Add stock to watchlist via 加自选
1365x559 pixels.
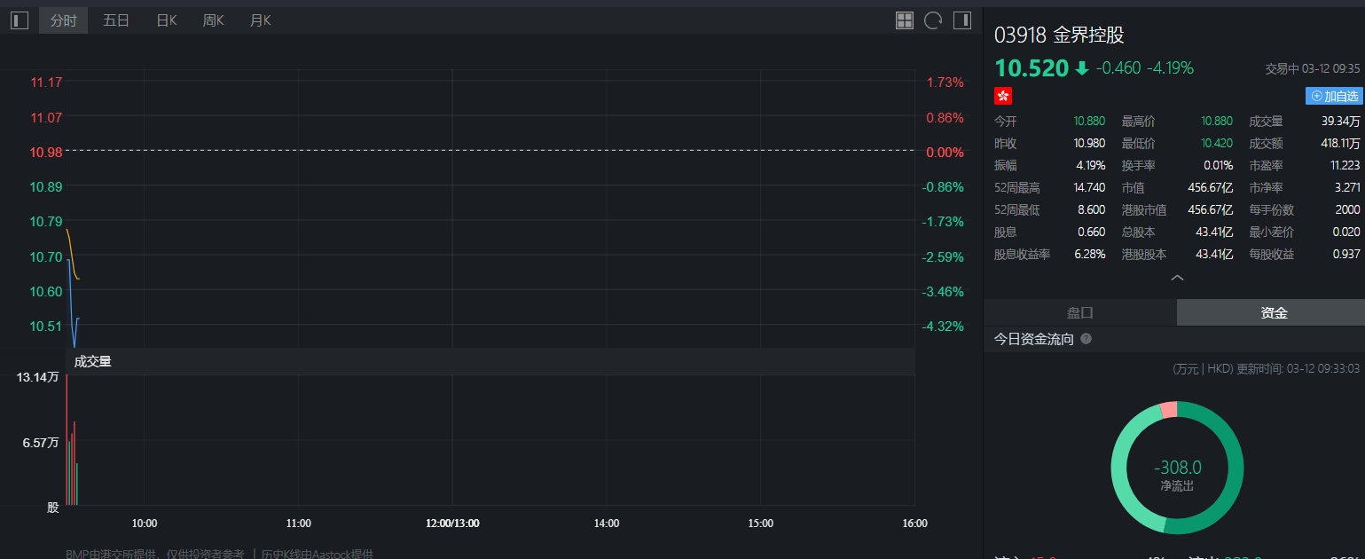point(1334,96)
